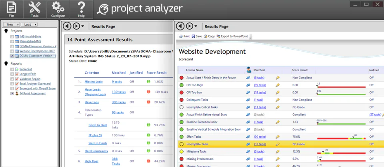This screenshot has width=384, height=167.
Task: Uncheck the selected DCMA-Classroom Version project
Action: coord(12,56)
